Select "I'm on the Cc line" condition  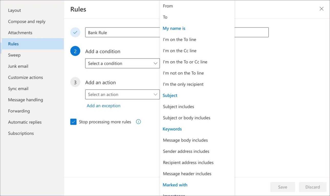click(180, 51)
